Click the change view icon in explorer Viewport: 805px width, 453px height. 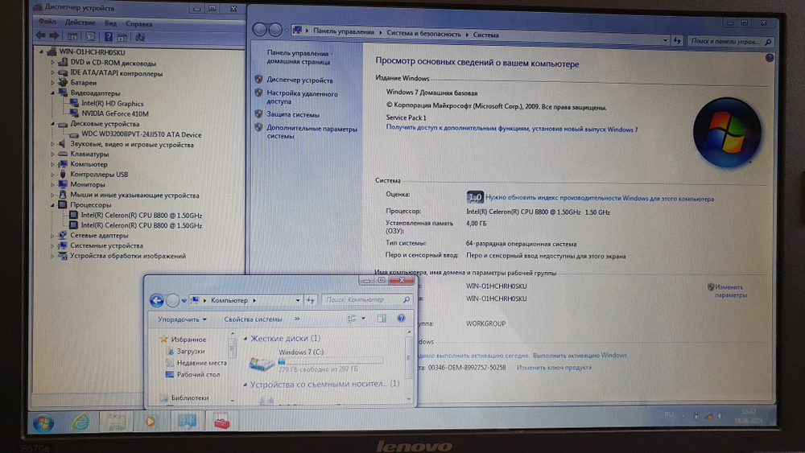352,319
